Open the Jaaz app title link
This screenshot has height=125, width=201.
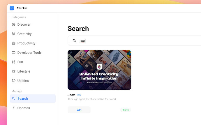(x=71, y=95)
